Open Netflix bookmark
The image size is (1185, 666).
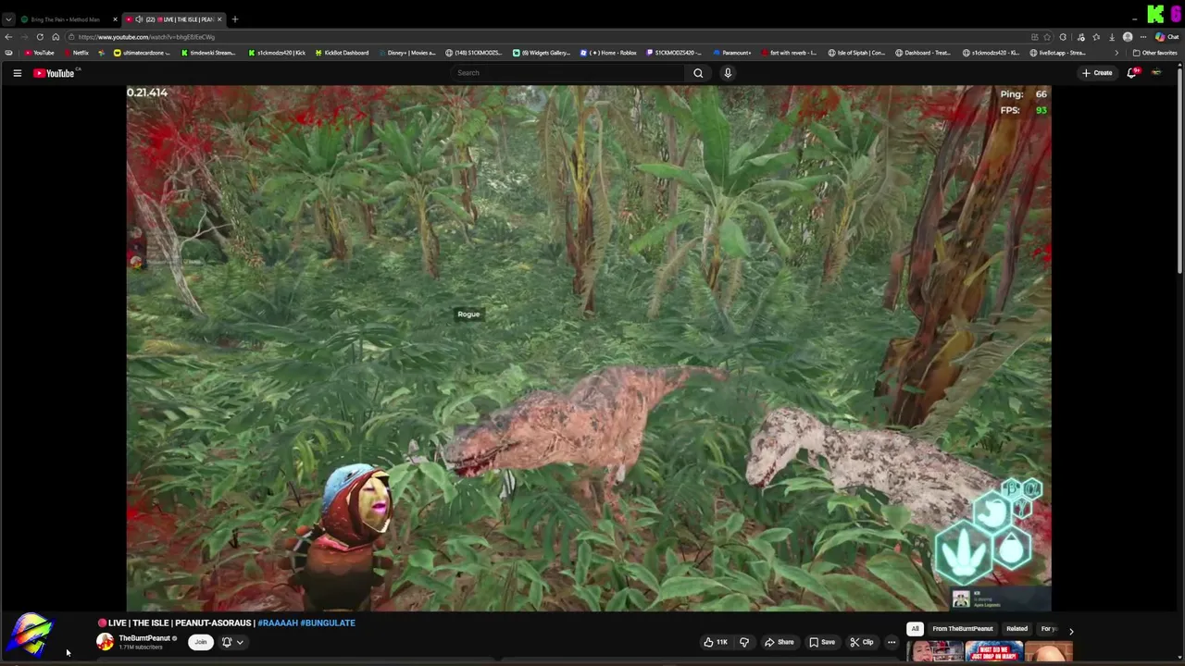pos(75,53)
